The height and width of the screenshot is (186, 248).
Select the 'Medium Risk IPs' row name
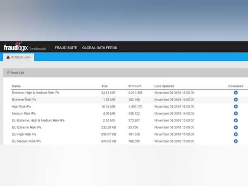tap(24, 114)
